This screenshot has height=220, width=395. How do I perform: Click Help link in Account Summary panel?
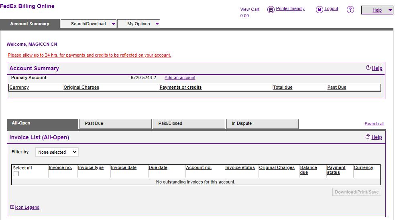click(x=377, y=68)
